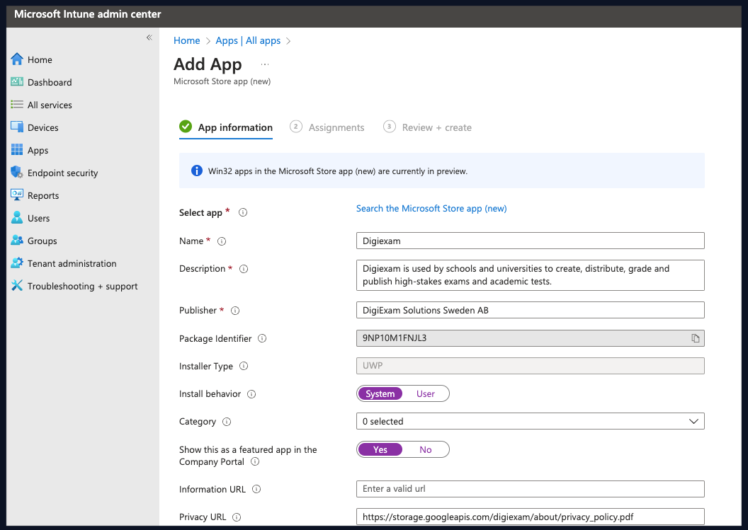Go to the Assignments step
This screenshot has width=748, height=530.
pyautogui.click(x=327, y=127)
